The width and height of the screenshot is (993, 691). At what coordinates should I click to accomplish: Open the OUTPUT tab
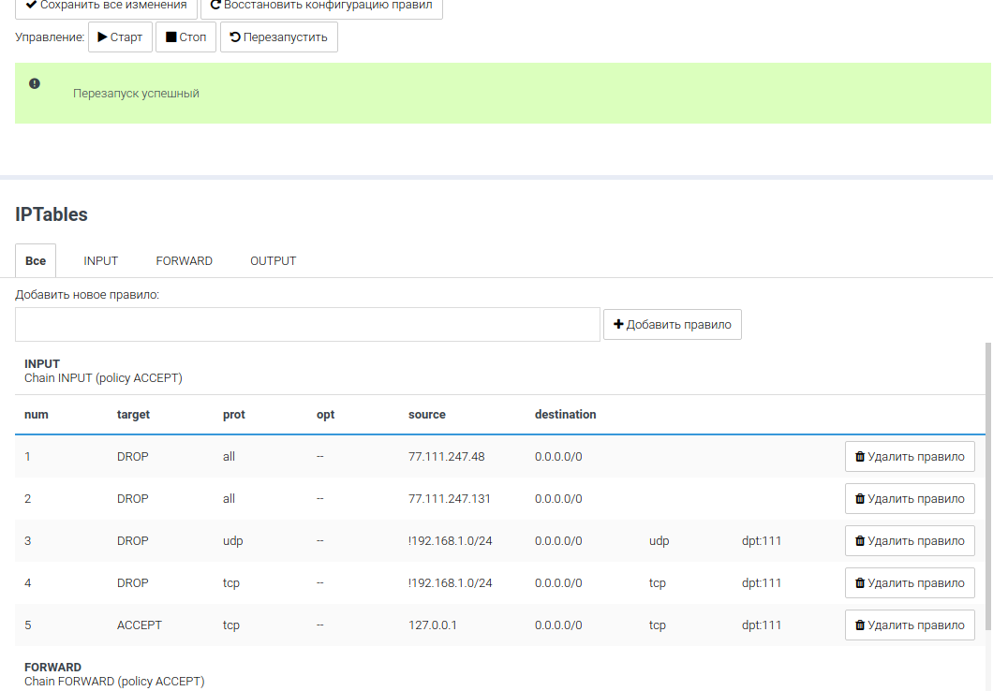[x=273, y=261]
